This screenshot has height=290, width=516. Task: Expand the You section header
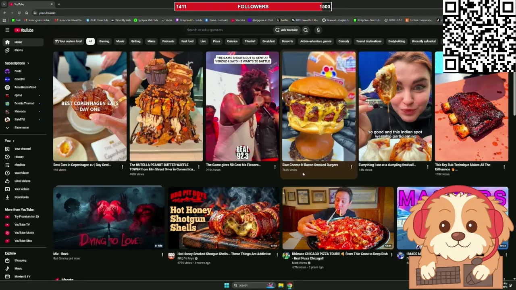(10, 141)
